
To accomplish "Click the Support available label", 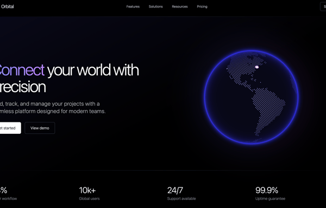I will coord(181,198).
